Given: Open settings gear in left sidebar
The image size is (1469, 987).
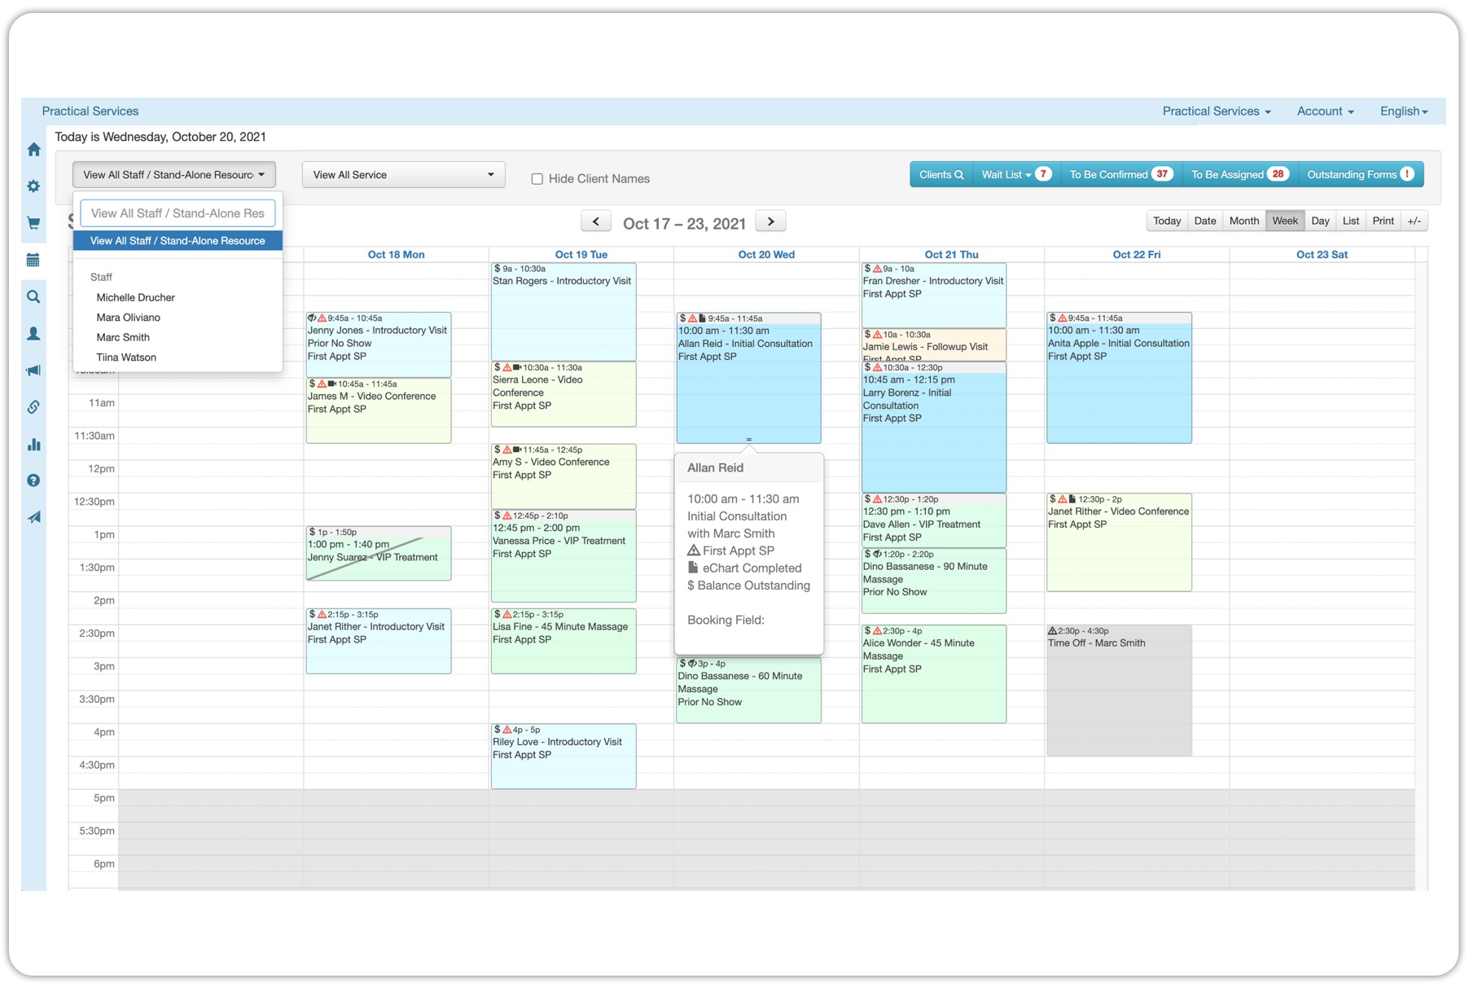Looking at the screenshot, I should (33, 186).
